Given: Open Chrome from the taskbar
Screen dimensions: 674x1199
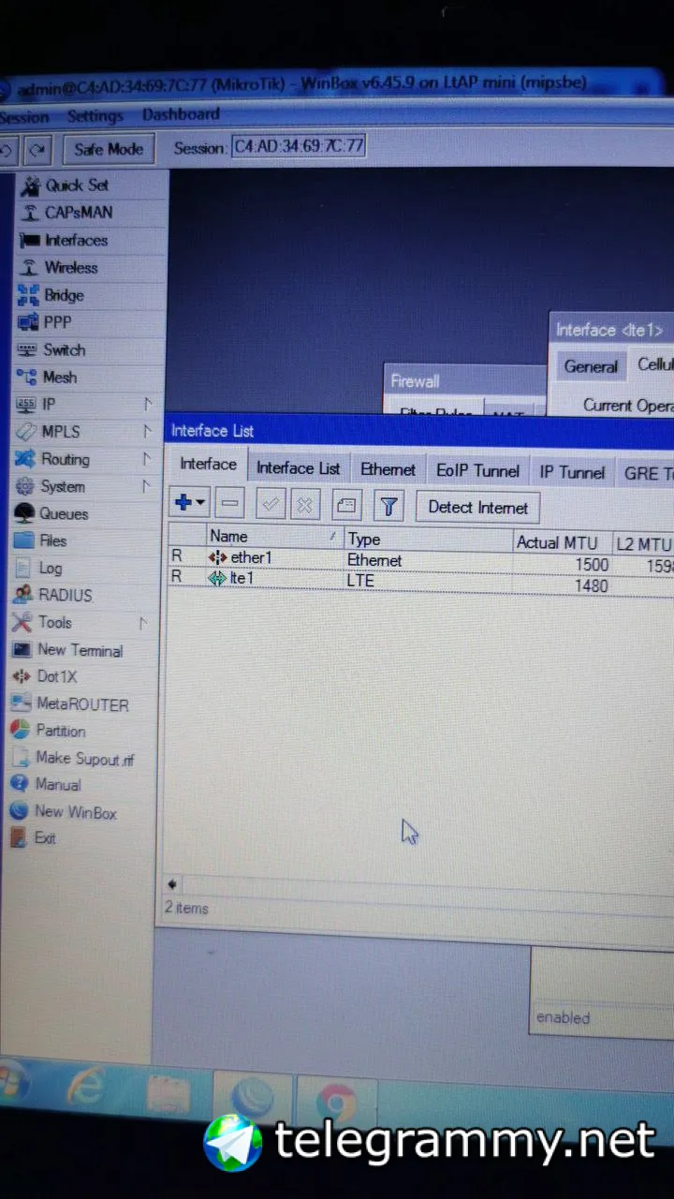Looking at the screenshot, I should [334, 1102].
